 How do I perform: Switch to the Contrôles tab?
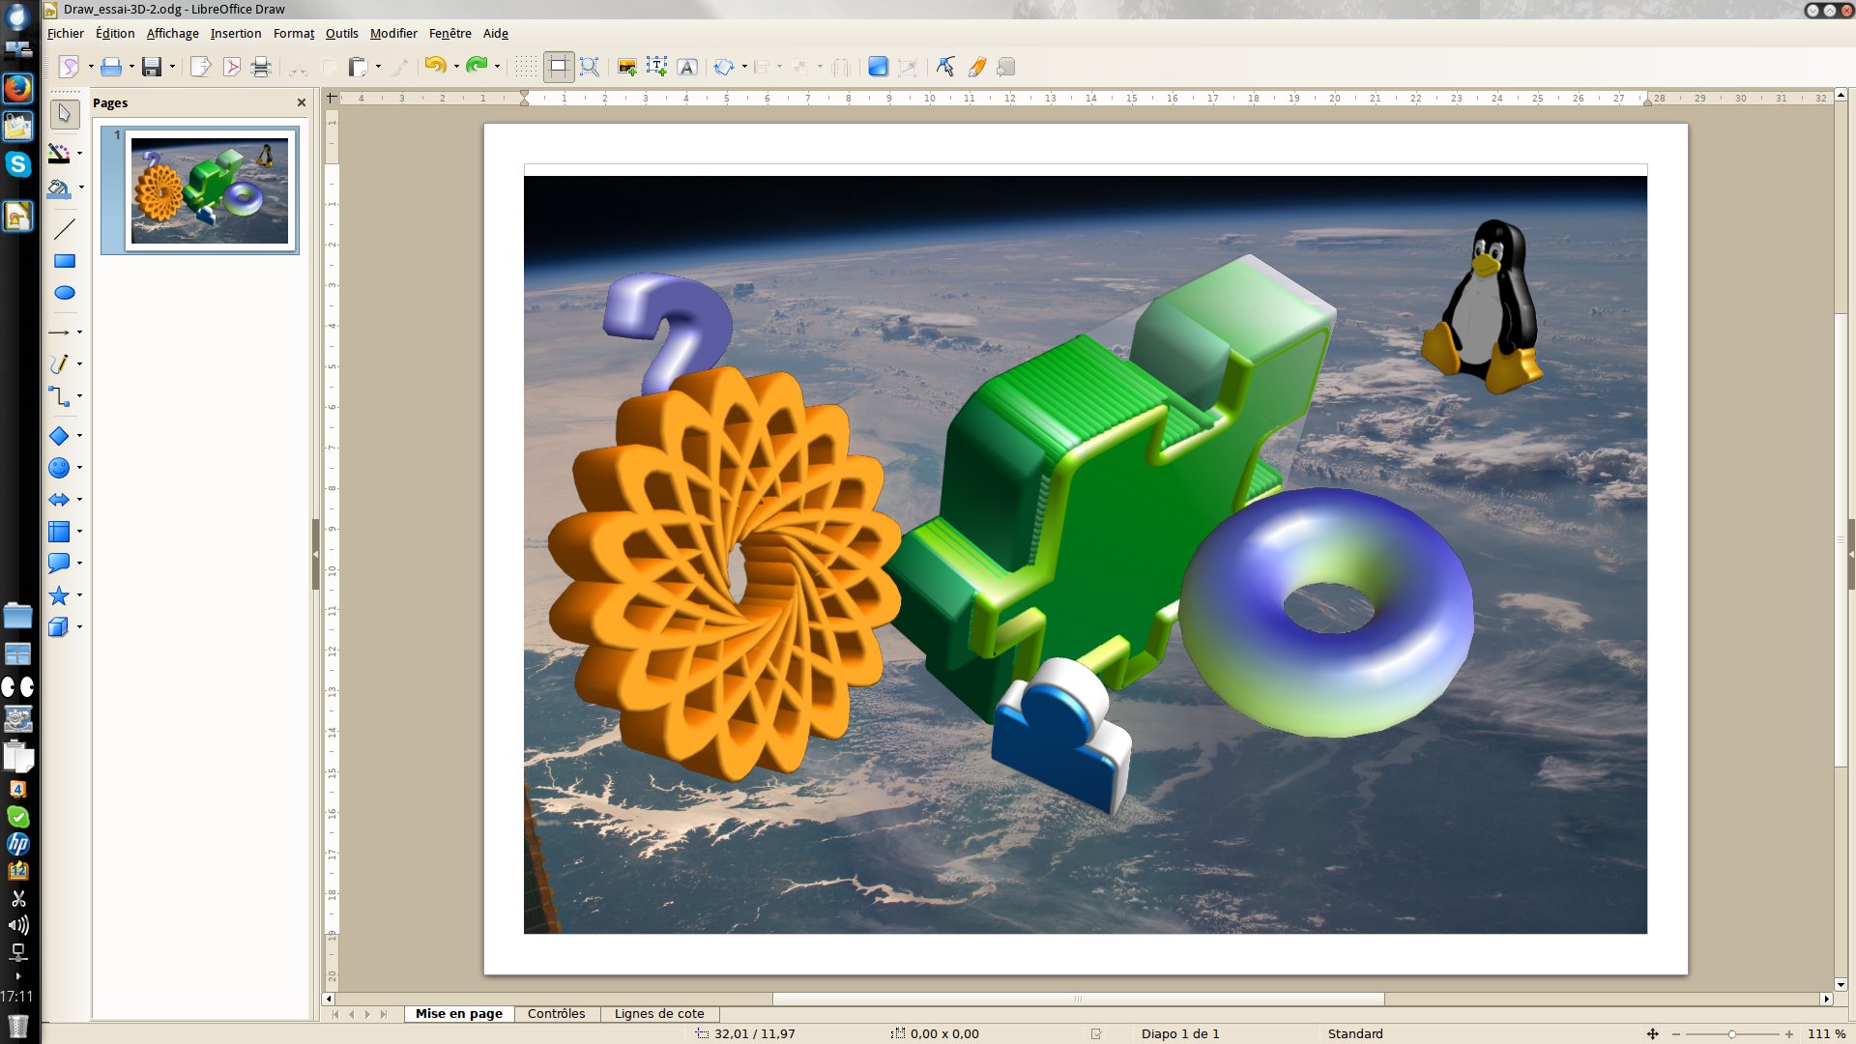(556, 1013)
